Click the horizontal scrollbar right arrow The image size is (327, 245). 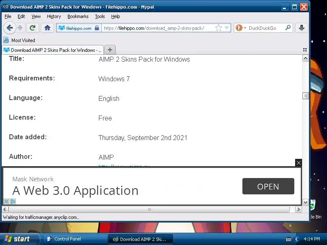(298, 209)
